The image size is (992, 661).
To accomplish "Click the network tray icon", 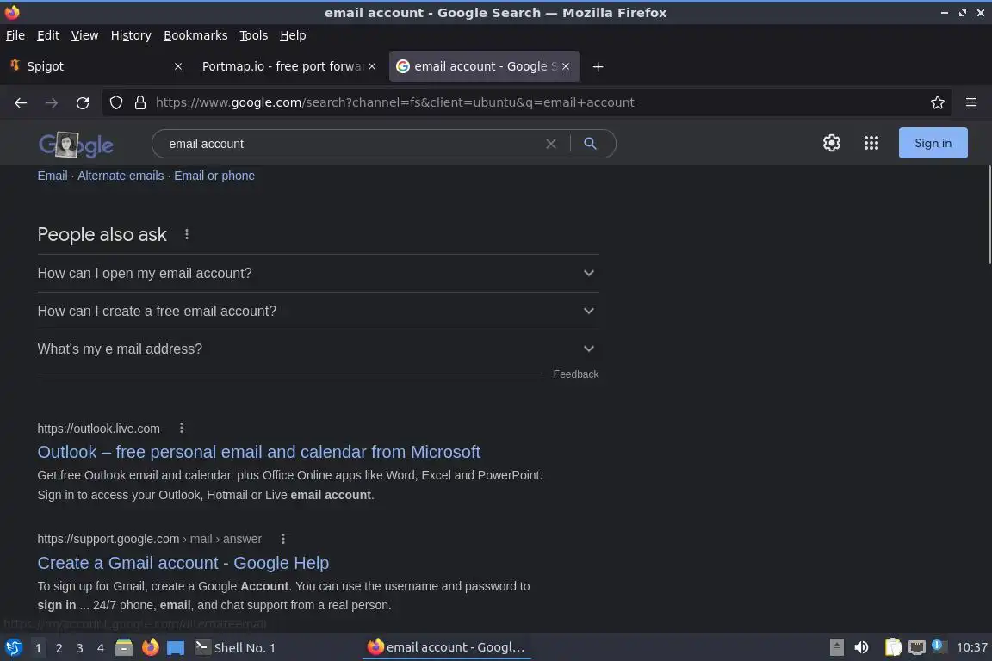I will click(x=916, y=648).
